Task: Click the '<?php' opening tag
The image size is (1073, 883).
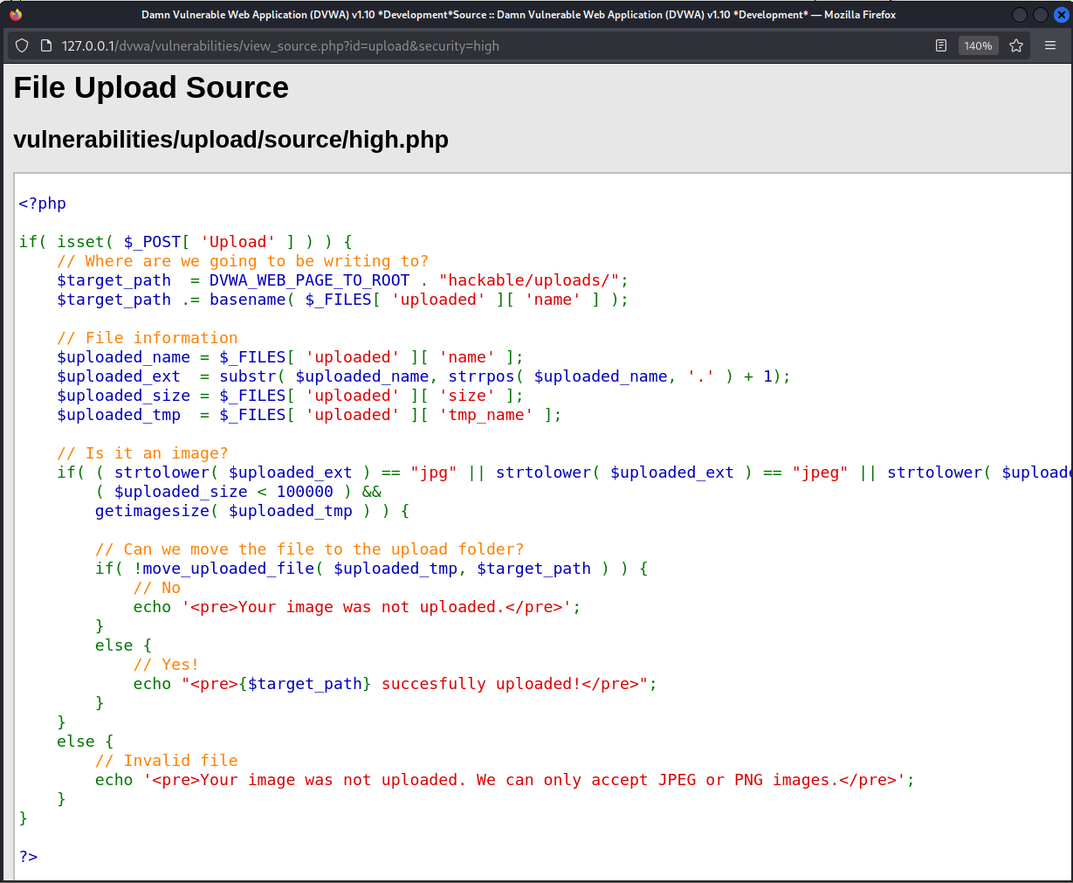Action: pyautogui.click(x=43, y=204)
